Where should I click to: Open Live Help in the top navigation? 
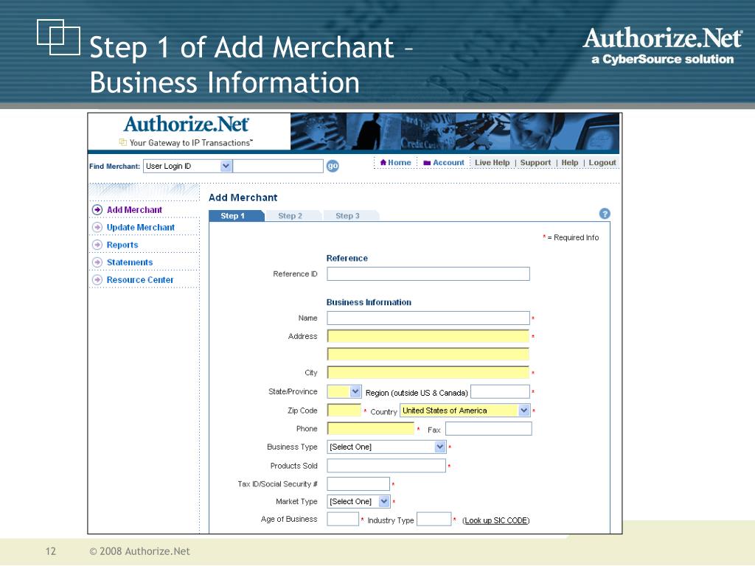point(492,163)
